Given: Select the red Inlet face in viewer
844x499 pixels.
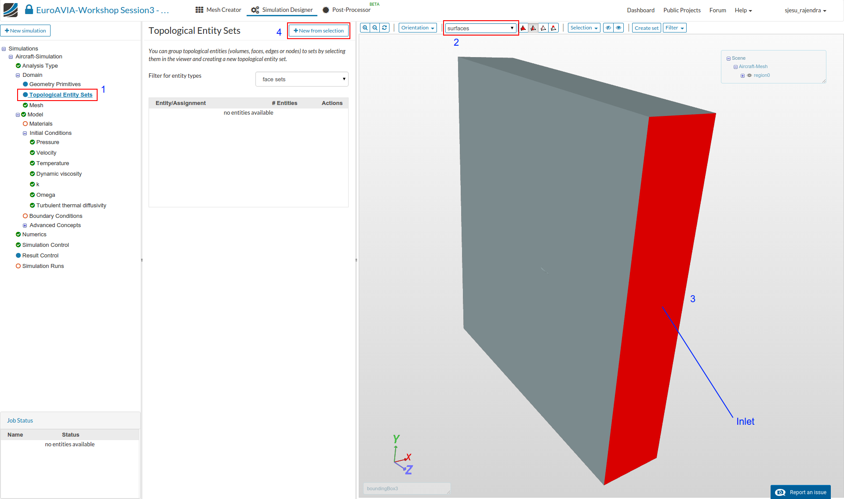Looking at the screenshot, I should [659, 299].
